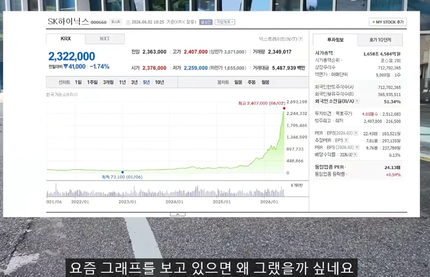Click the 목표주가 label

(x=344, y=114)
